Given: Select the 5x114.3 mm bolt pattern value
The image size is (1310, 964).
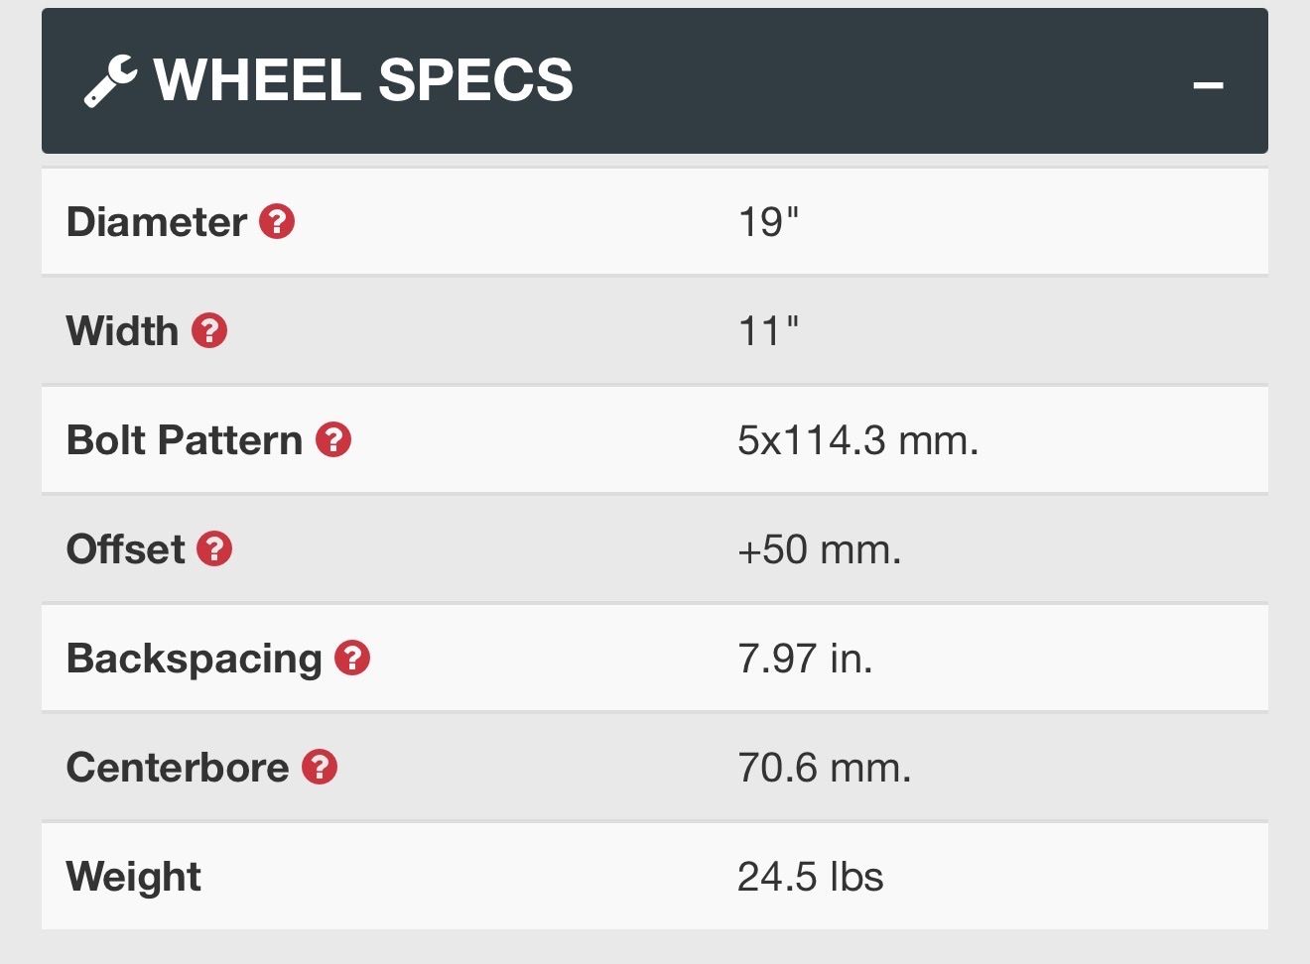Looking at the screenshot, I should tap(857, 439).
